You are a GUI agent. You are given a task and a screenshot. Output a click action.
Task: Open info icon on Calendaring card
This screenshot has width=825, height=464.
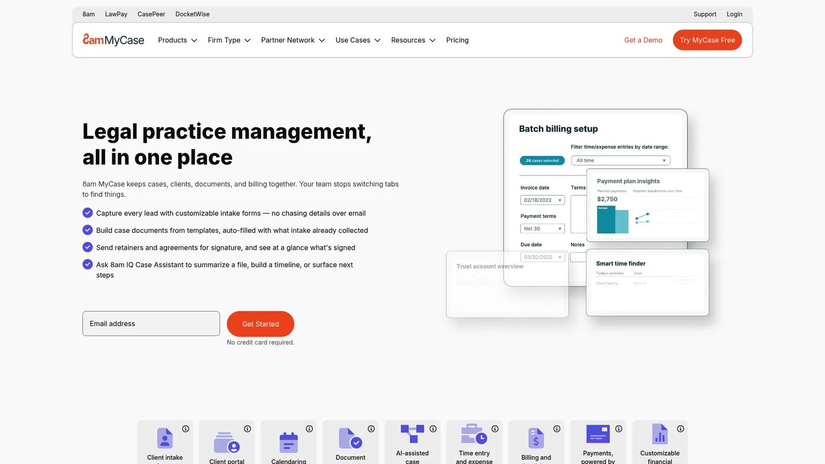[x=310, y=429]
